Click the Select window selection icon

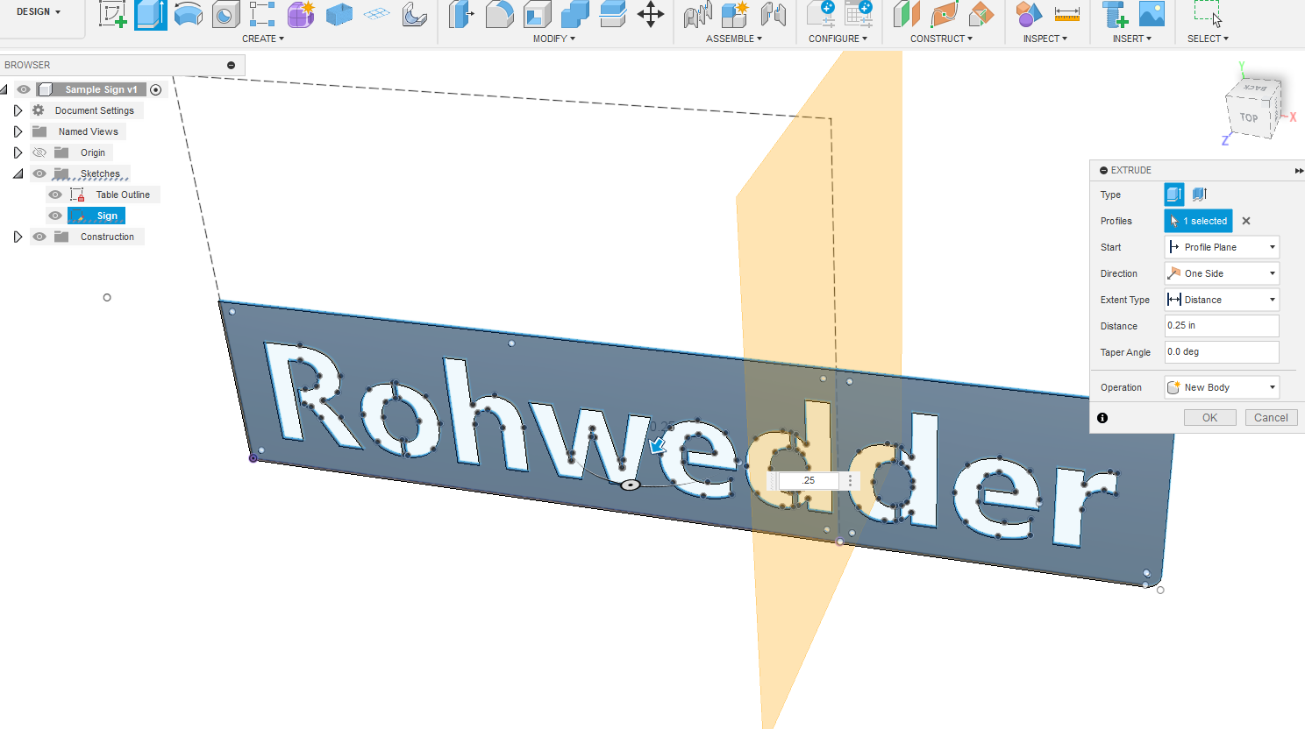pos(1208,14)
